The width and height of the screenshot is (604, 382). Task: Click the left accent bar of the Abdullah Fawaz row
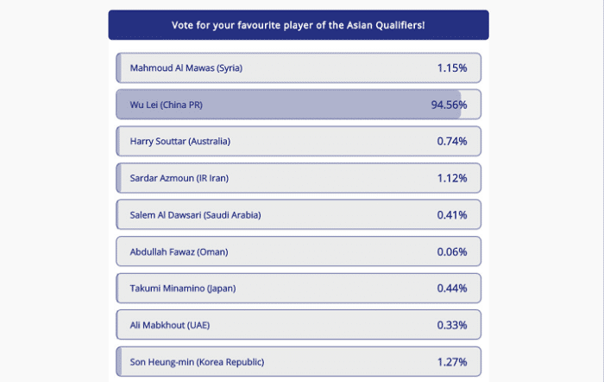[x=117, y=251]
